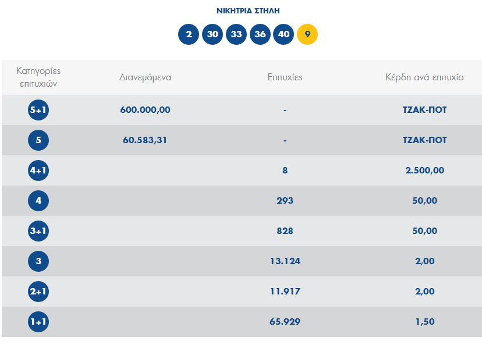This screenshot has height=348, width=482.
Task: Click the winning number 2 ball
Action: [x=189, y=34]
